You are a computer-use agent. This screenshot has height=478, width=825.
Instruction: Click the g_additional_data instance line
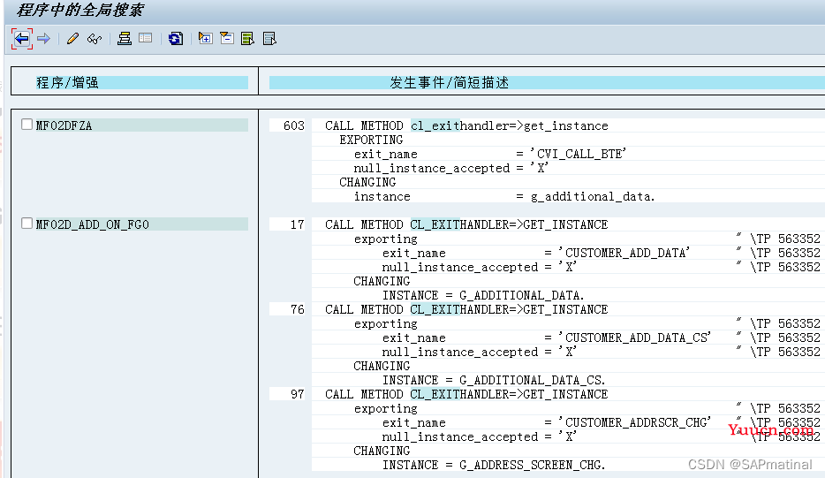[x=504, y=196]
